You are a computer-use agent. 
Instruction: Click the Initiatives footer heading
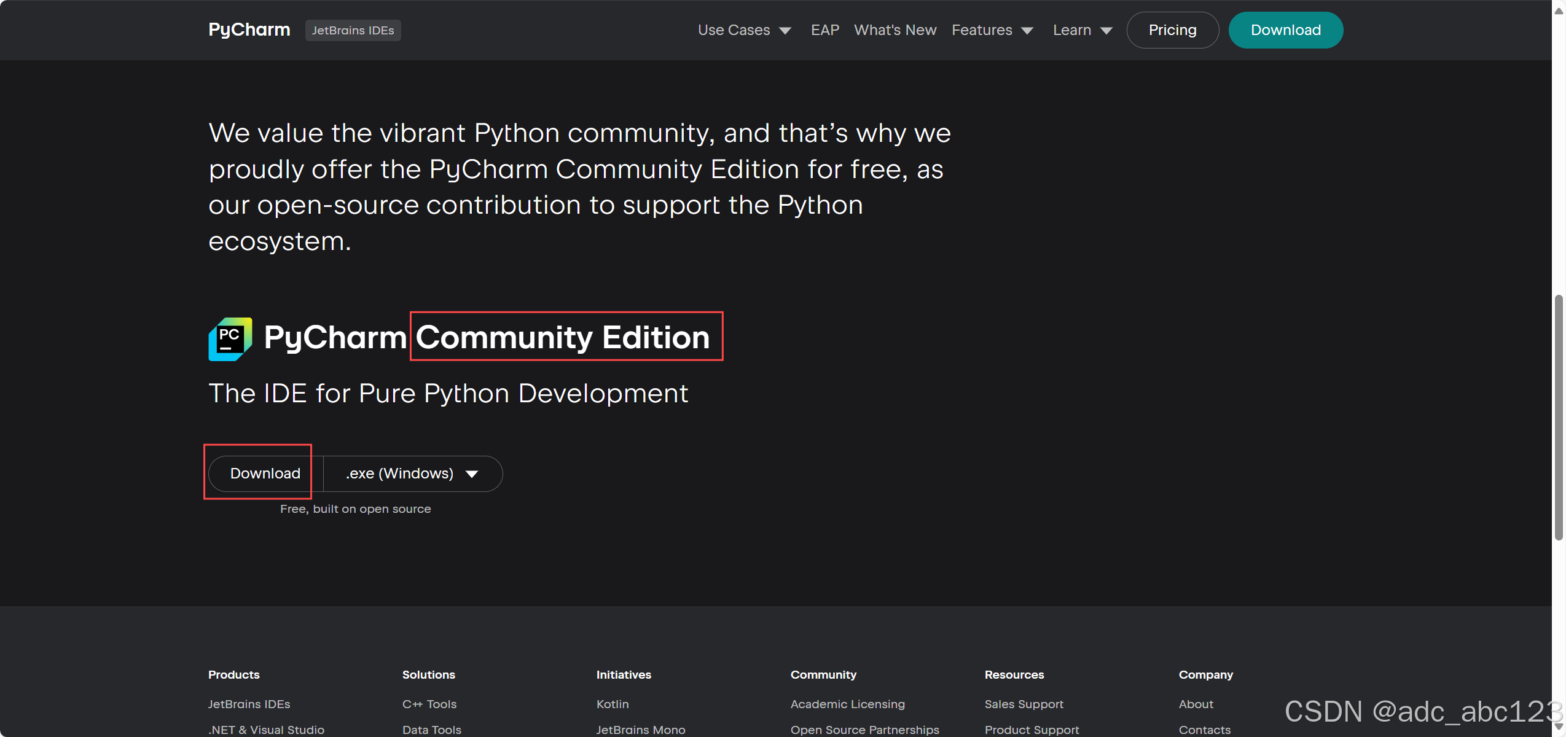pos(624,674)
